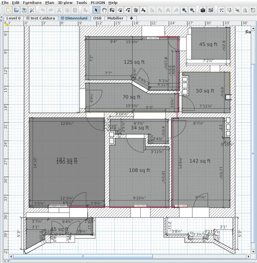Choose the Create dimensions tool
This screenshot has width=257, height=263.
click(x=136, y=10)
